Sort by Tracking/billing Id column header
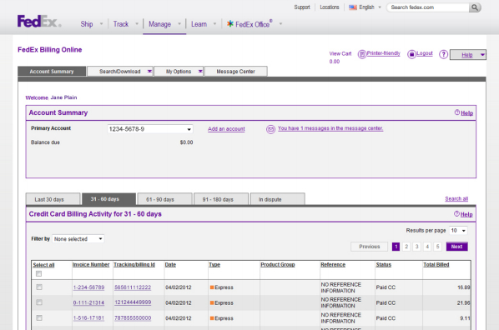 pos(134,264)
